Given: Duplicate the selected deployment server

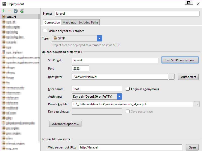Looking at the screenshot, I should [x=15, y=11].
